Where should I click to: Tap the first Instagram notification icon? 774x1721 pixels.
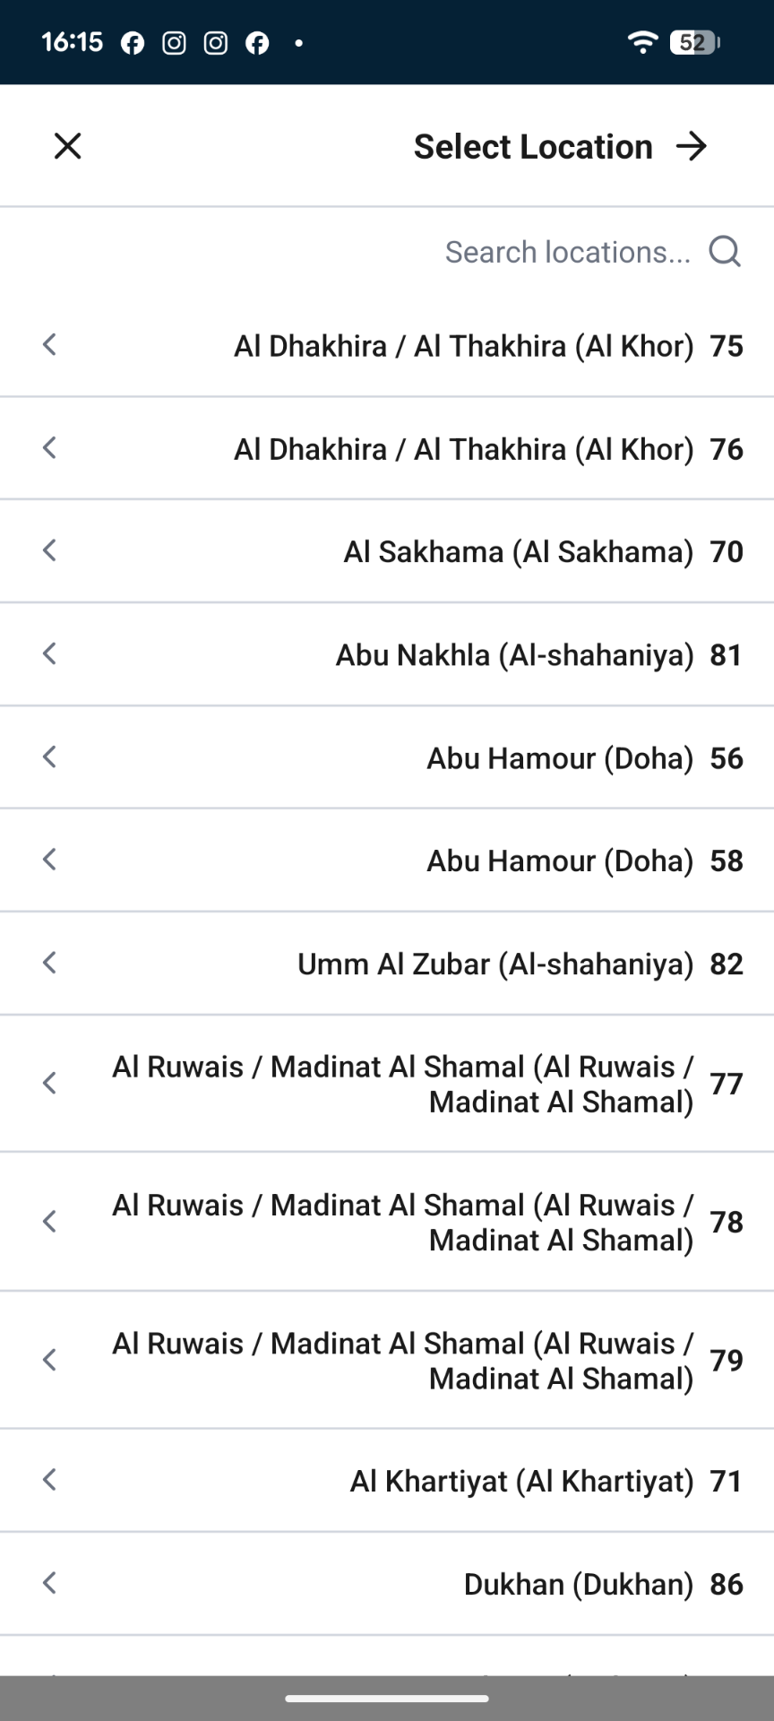[174, 42]
